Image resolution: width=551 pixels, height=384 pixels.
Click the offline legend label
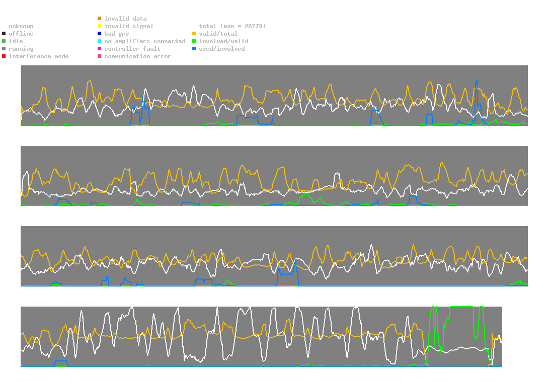21,34
